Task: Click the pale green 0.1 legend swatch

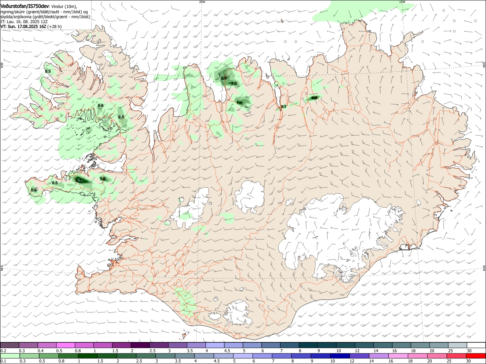Action: pos(10,356)
